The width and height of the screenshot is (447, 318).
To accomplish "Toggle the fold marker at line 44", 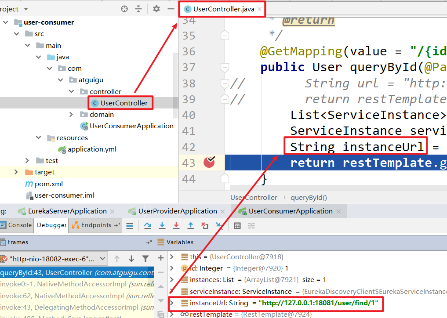I will 225,178.
